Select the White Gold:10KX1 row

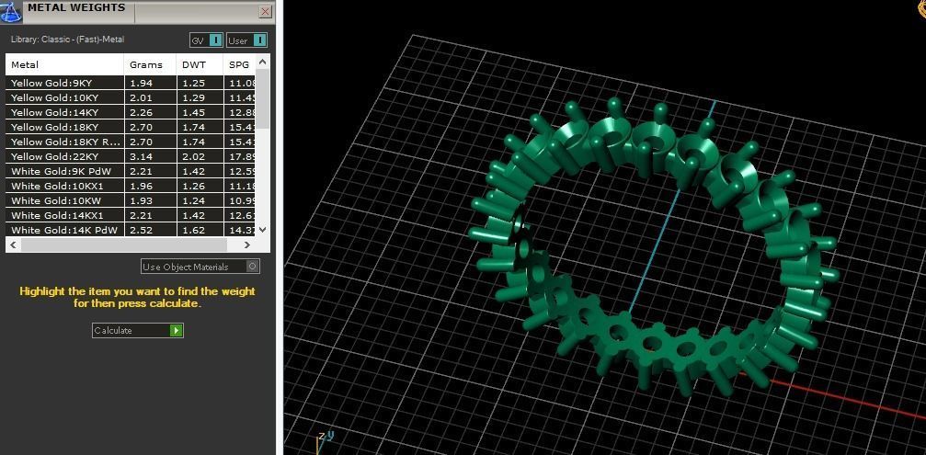click(x=131, y=187)
